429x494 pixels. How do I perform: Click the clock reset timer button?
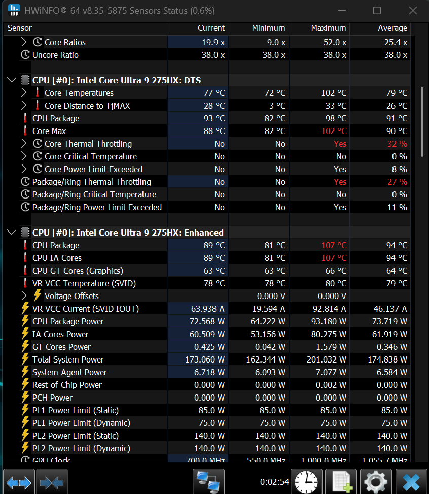[306, 482]
